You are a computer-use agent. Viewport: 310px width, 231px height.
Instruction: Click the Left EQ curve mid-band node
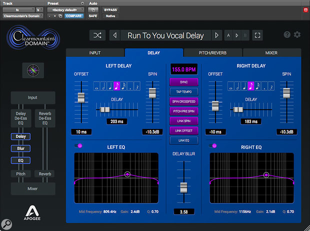click(127, 174)
